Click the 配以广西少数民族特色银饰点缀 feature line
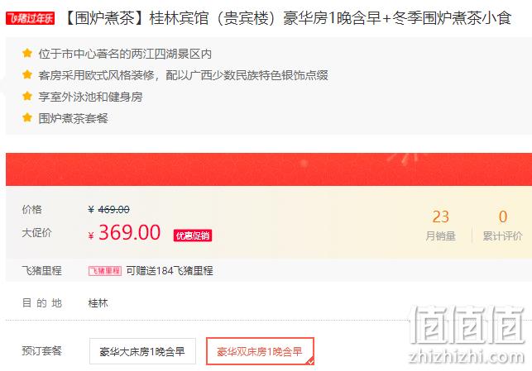The width and height of the screenshot is (532, 371). point(247,75)
